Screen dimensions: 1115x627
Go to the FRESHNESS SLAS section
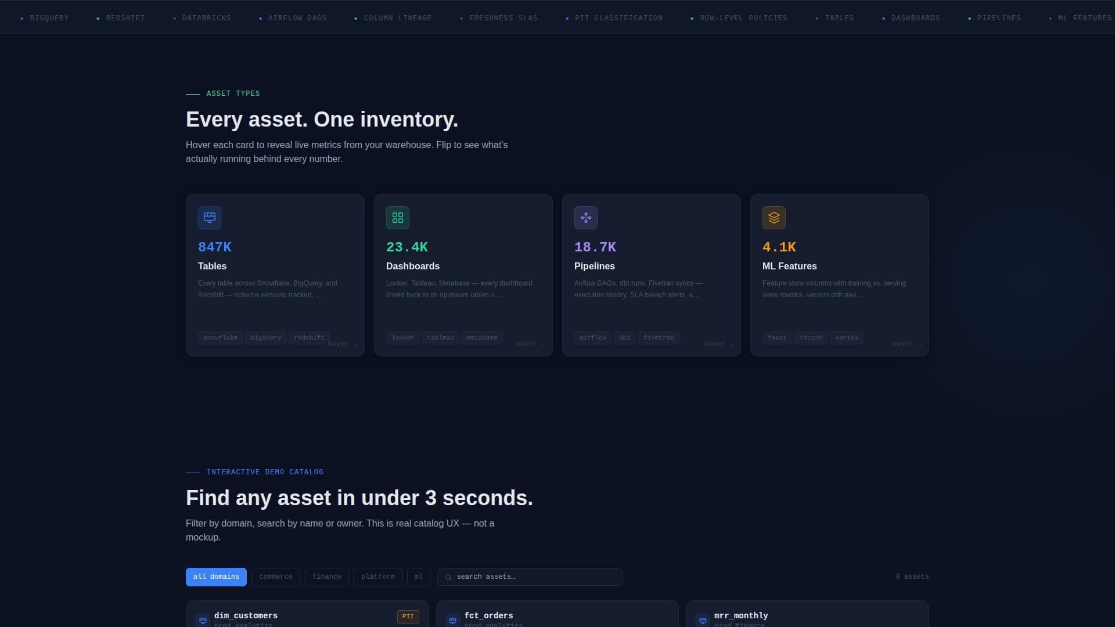click(x=503, y=18)
